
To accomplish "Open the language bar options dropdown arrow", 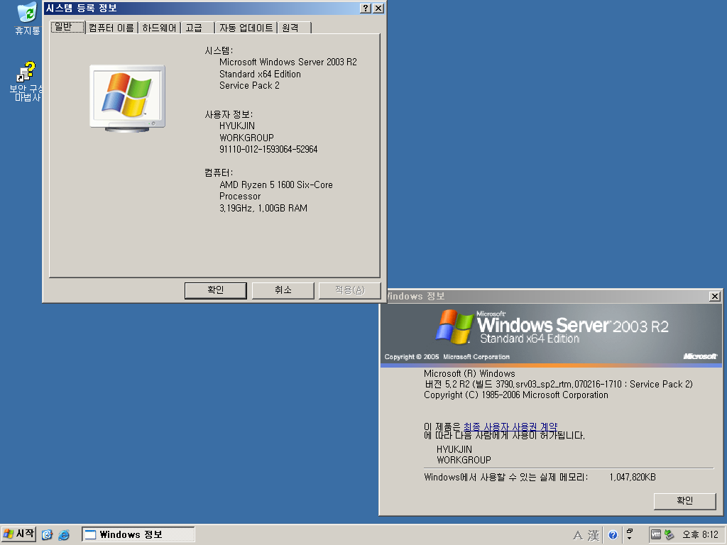I will (630, 539).
